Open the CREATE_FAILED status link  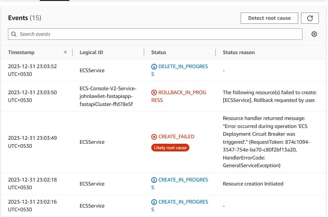click(176, 137)
